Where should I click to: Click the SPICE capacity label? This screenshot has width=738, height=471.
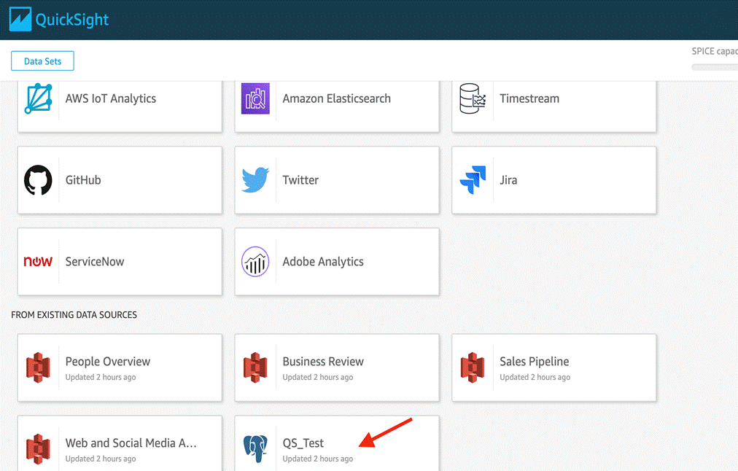[x=715, y=51]
